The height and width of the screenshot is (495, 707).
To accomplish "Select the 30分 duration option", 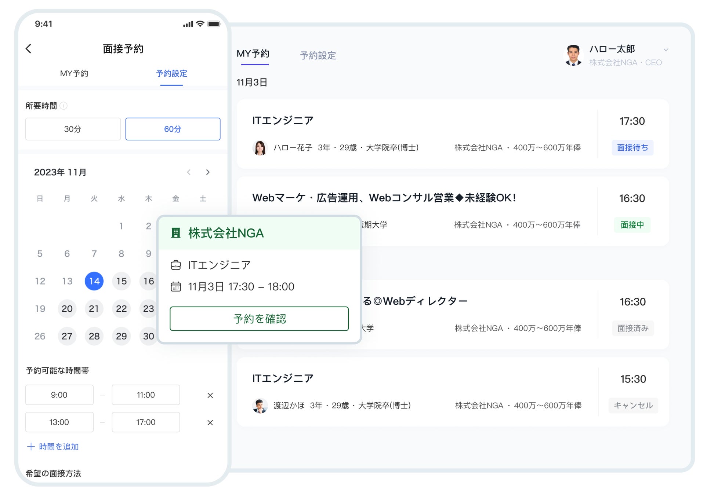I will 73,129.
